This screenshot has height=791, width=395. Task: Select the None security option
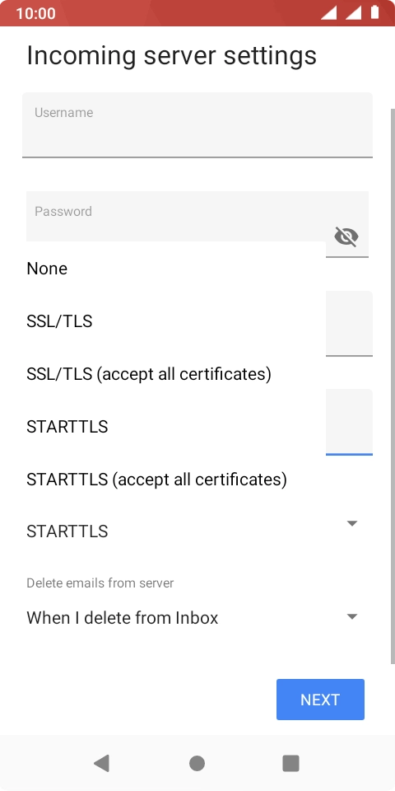tap(176, 269)
